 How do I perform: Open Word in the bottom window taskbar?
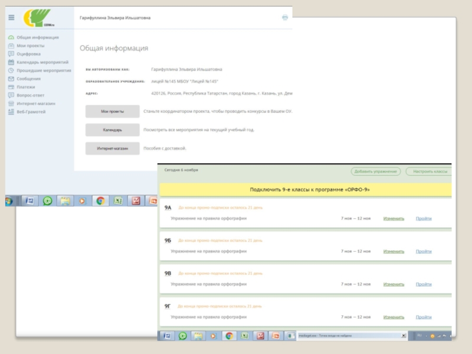coord(167,336)
